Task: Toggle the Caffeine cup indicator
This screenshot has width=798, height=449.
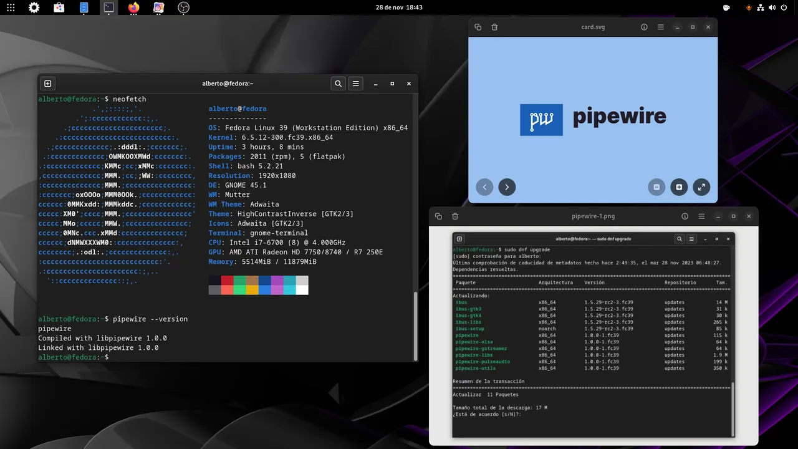Action: tap(726, 7)
